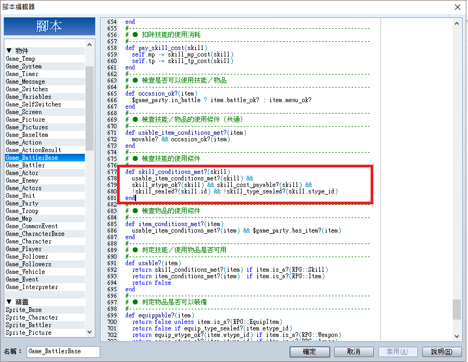Click the script list scrollbar thumb
Image resolution: width=468 pixels, height=362 pixels.
(90, 108)
